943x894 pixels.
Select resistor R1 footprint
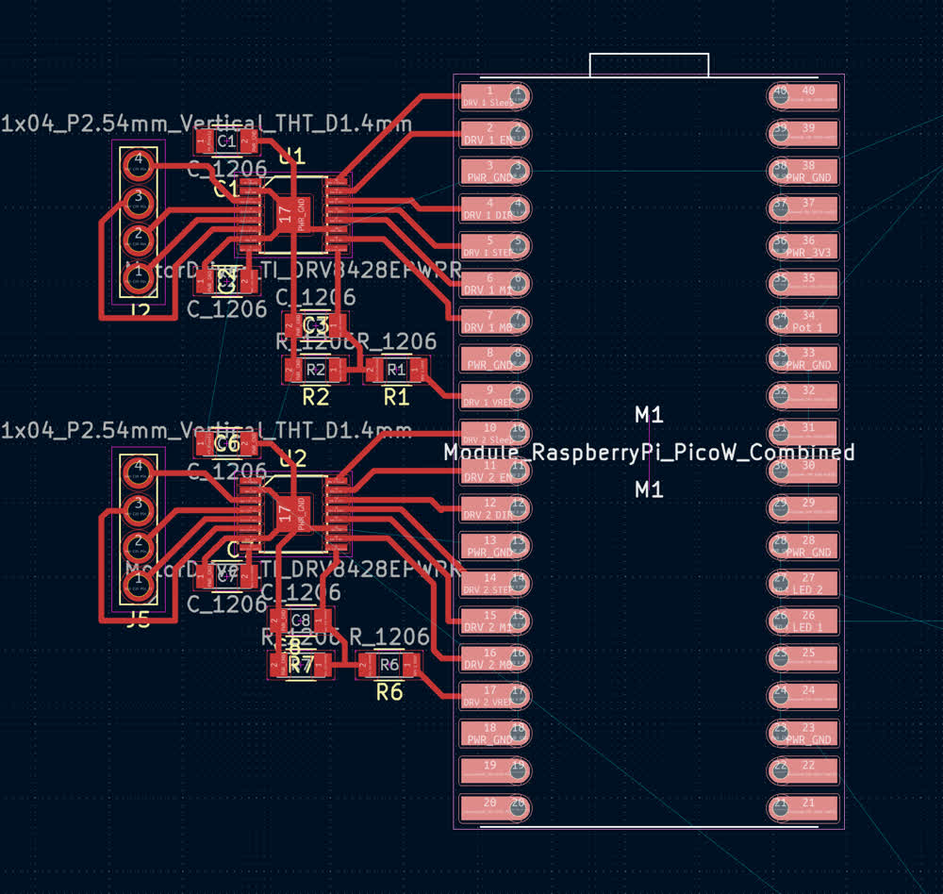pos(396,369)
